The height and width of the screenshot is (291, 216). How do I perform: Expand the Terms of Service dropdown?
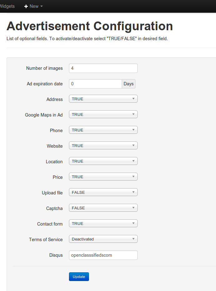(x=103, y=239)
